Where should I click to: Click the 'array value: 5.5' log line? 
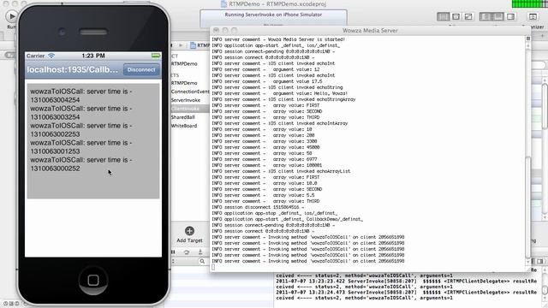(263, 195)
